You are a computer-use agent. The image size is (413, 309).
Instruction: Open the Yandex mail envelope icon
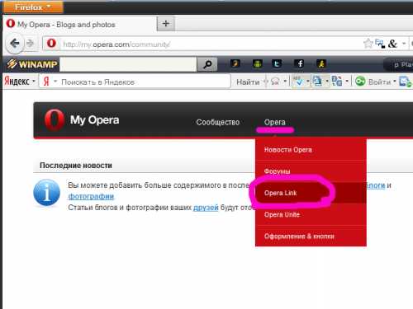406,82
